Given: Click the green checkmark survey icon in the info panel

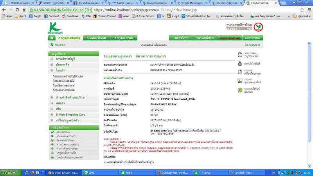Looking at the screenshot, I should coord(52,132).
